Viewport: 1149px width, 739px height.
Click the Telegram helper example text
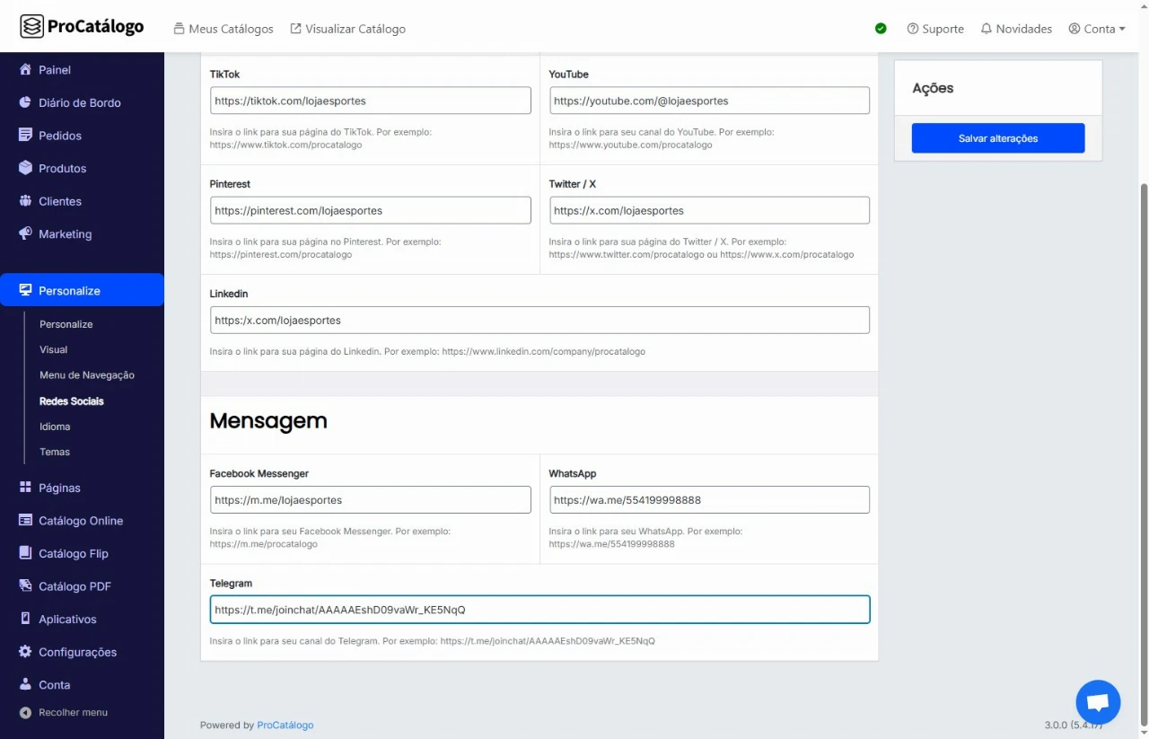[x=432, y=641]
